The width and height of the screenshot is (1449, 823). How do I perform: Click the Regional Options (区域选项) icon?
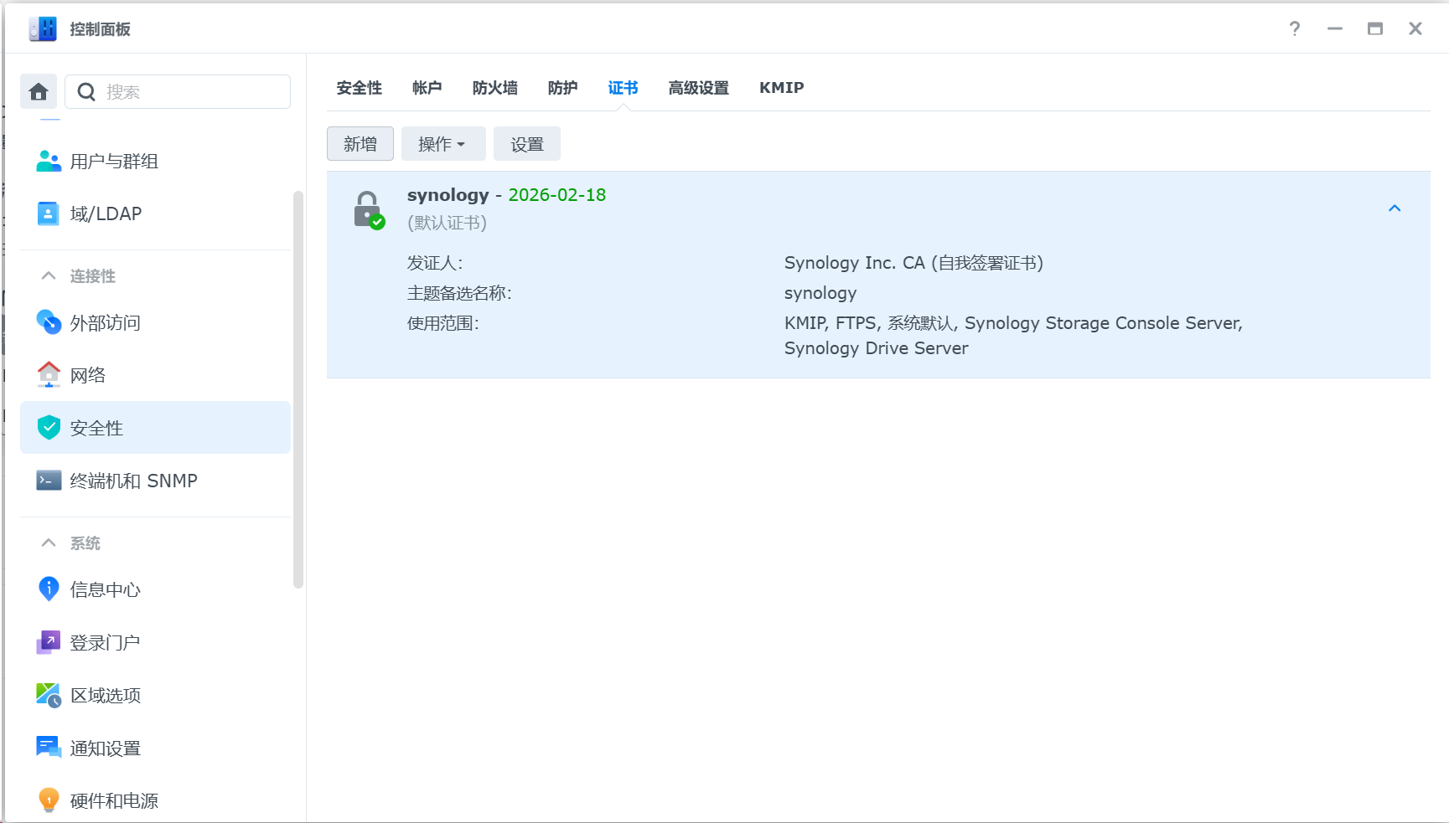(49, 695)
